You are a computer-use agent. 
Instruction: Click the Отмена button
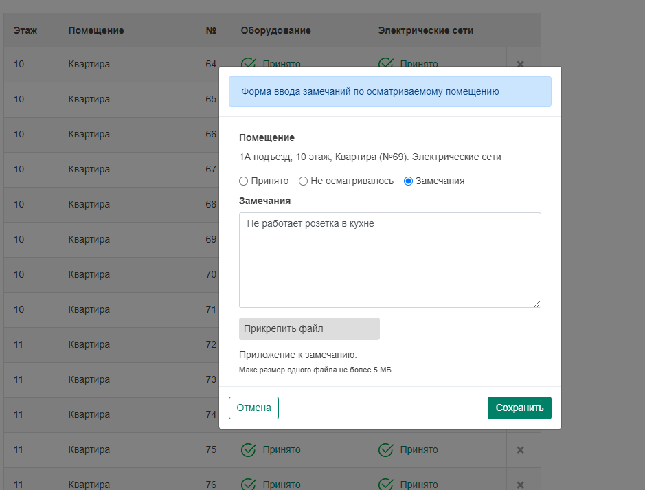(x=253, y=408)
